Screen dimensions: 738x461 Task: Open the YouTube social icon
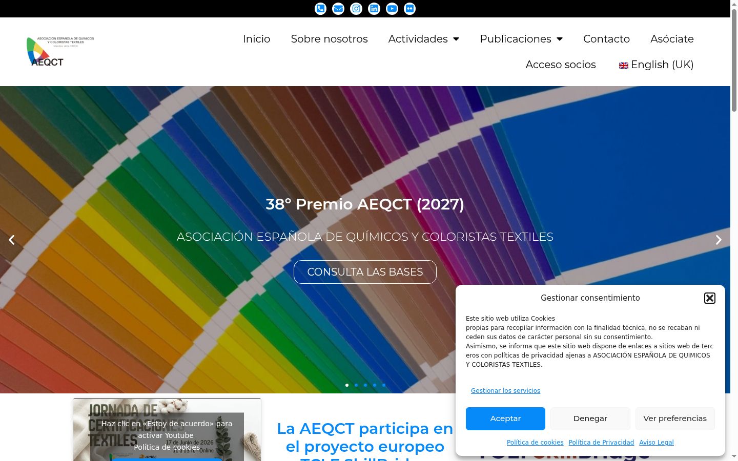[x=392, y=9]
